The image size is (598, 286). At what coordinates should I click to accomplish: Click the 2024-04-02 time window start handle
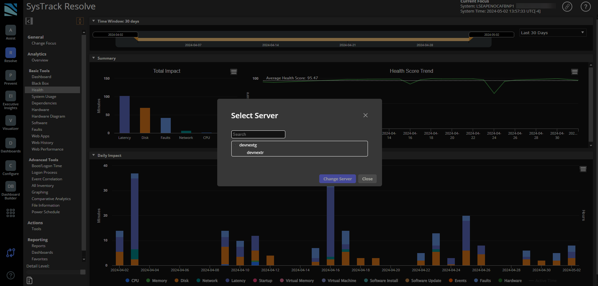pos(115,34)
